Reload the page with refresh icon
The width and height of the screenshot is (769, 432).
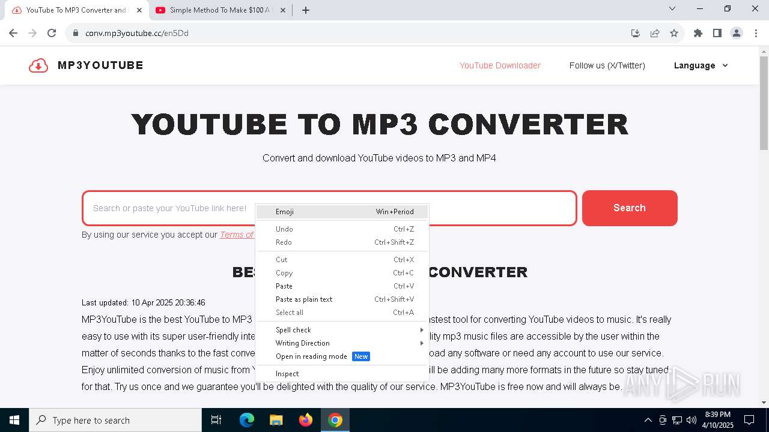[x=52, y=33]
